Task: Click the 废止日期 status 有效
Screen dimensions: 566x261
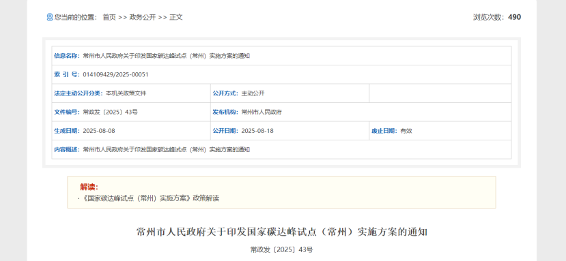Action: 406,131
